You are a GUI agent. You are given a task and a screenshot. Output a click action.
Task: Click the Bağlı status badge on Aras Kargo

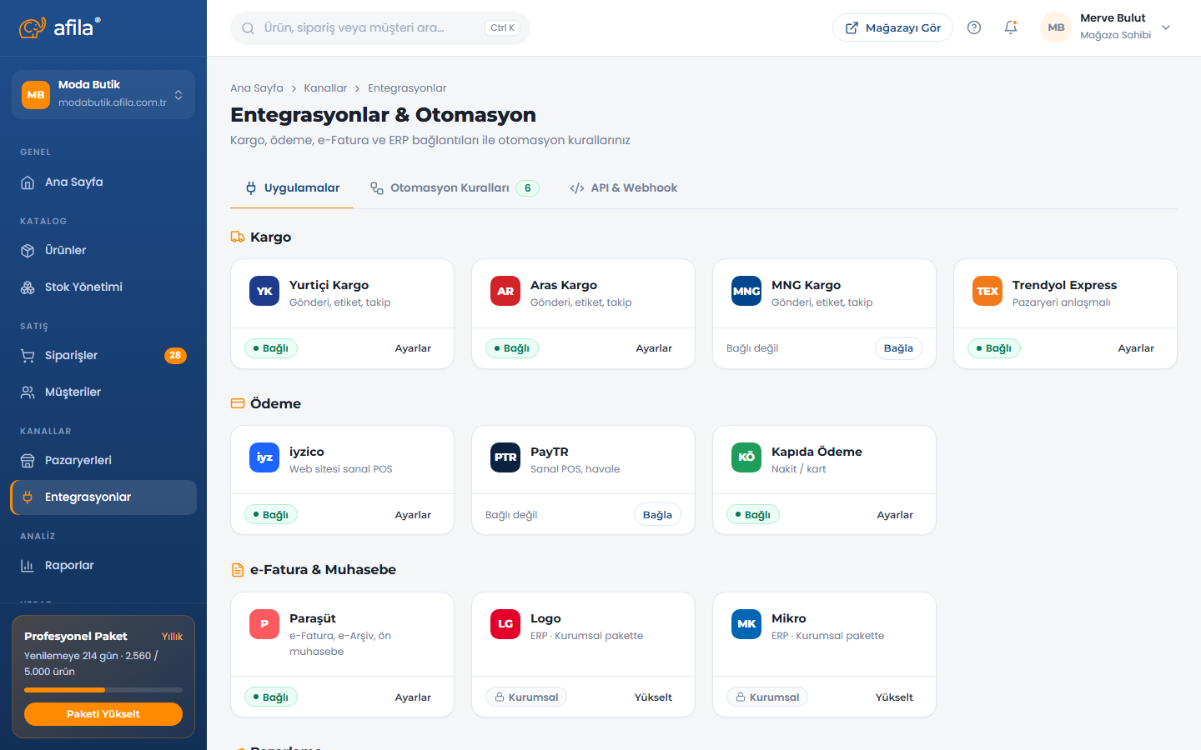512,348
